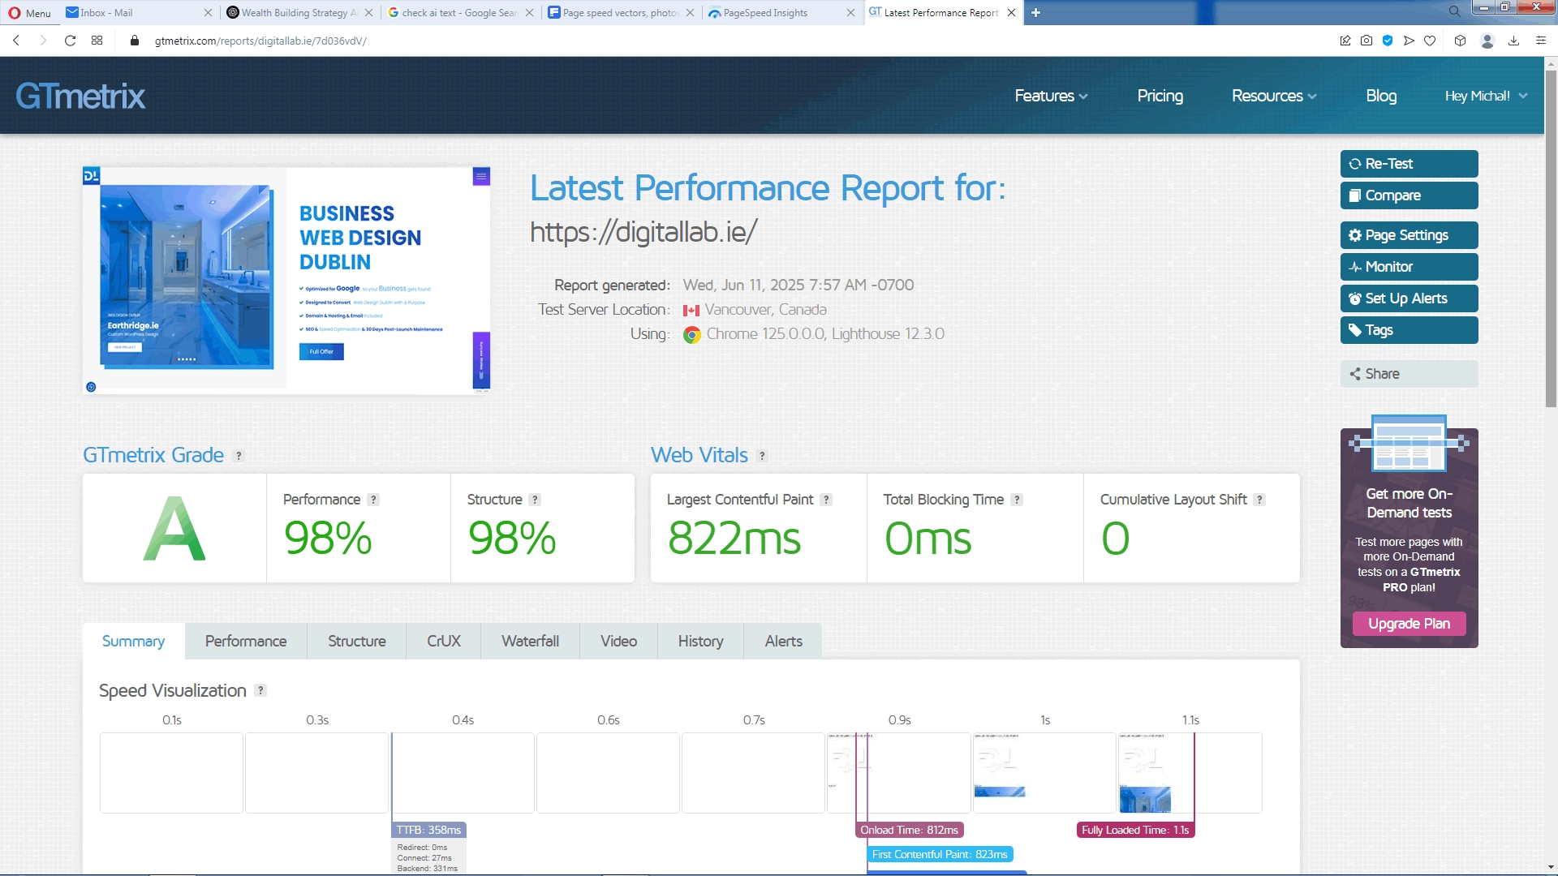Open the Pricing page
Image resolution: width=1558 pixels, height=876 pixels.
(1160, 96)
